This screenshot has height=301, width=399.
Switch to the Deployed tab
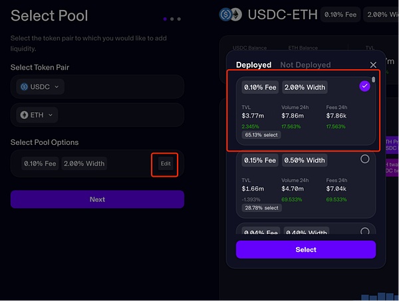[253, 65]
